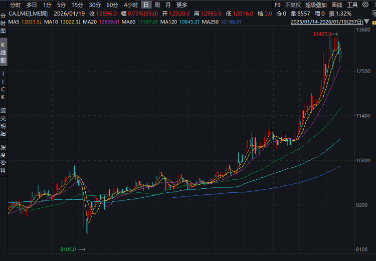Switch to the 4小时 interval
The width and height of the screenshot is (376, 261).
pos(130,5)
